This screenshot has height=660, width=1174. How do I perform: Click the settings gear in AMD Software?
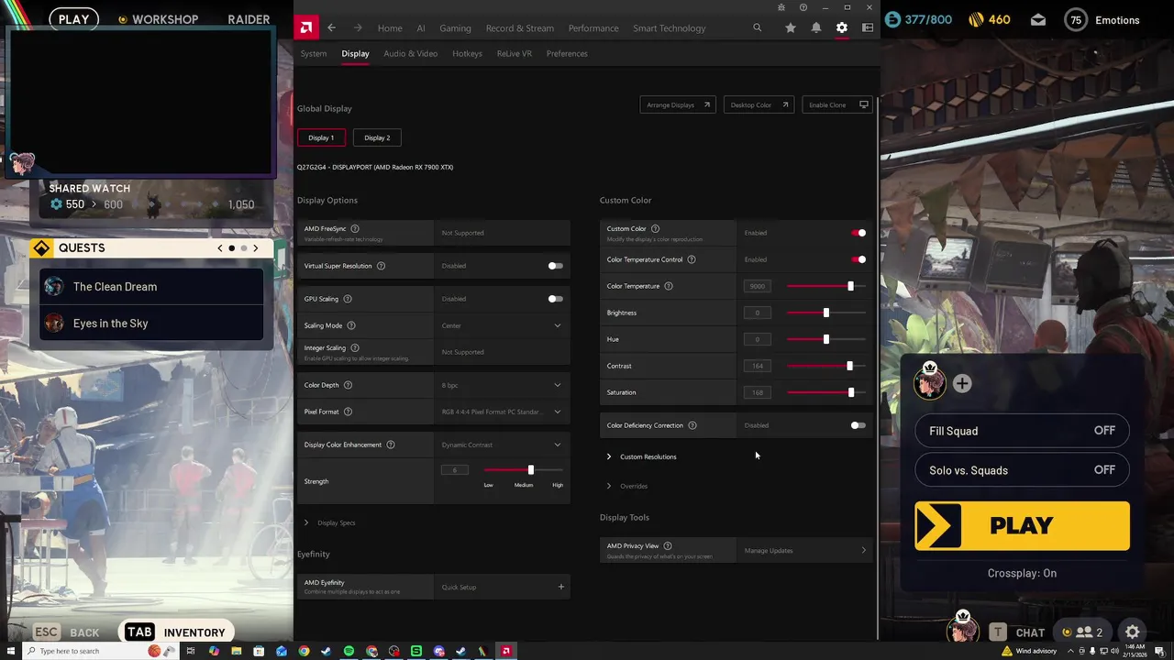(x=841, y=28)
